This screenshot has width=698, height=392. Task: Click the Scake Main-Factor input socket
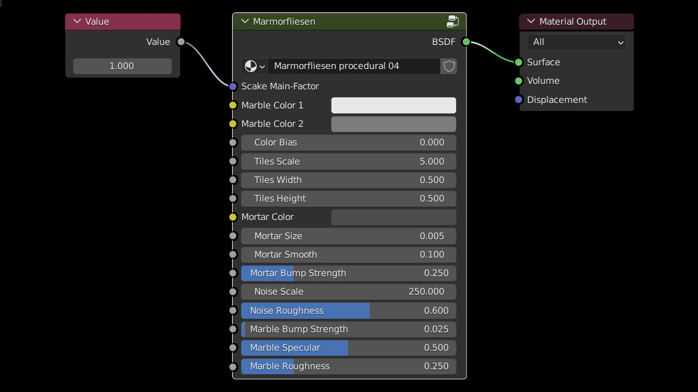coord(233,86)
